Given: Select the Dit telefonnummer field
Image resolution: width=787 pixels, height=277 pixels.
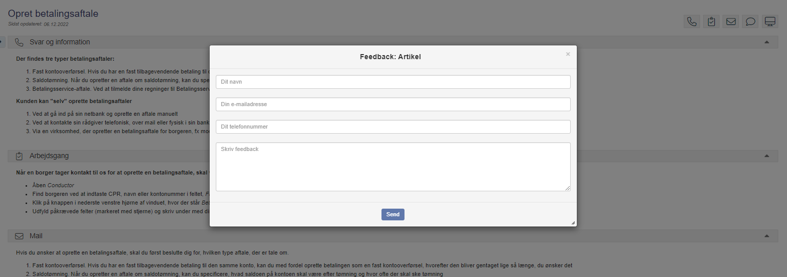Looking at the screenshot, I should 393,127.
